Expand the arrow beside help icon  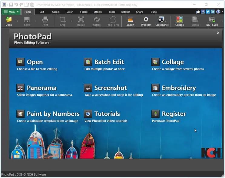(222, 12)
